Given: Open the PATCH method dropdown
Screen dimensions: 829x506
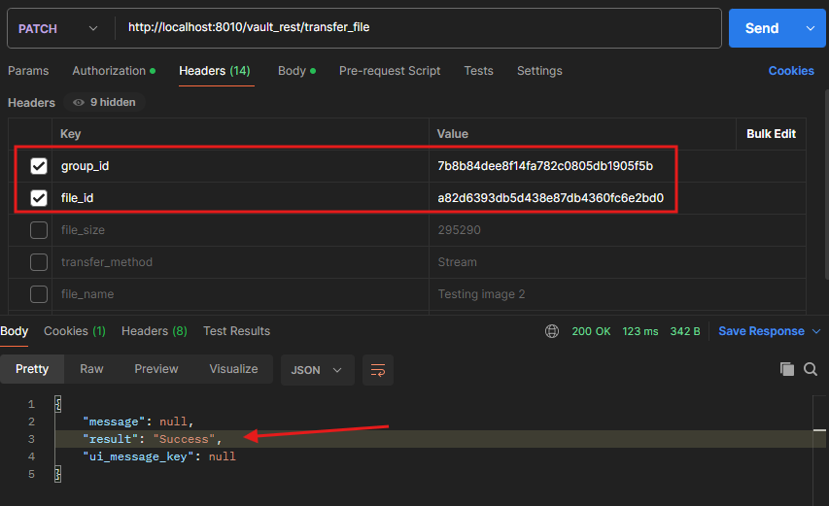Looking at the screenshot, I should (x=58, y=28).
